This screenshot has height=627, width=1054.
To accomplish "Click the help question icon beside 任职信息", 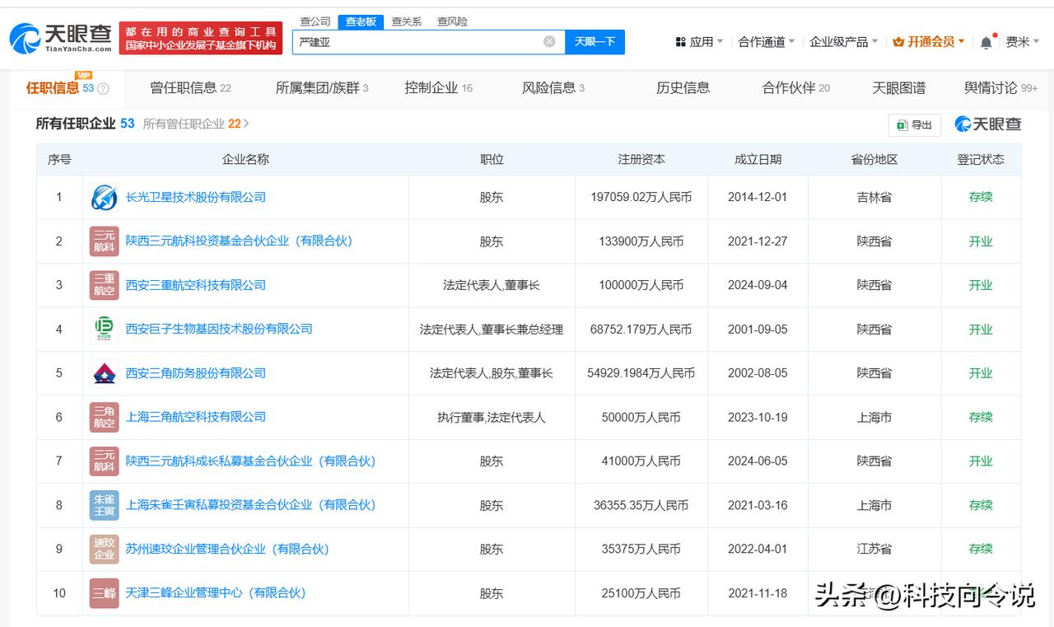I will tap(103, 89).
